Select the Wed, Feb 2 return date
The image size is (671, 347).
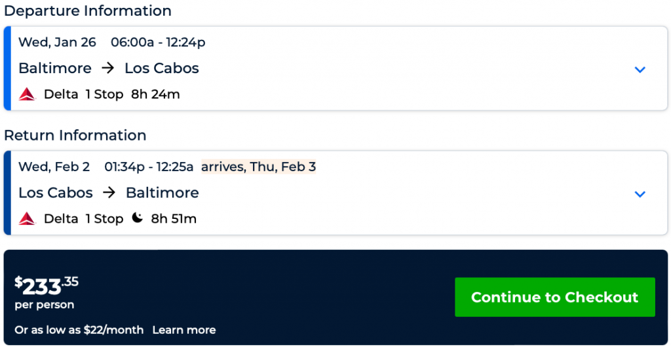coord(54,167)
